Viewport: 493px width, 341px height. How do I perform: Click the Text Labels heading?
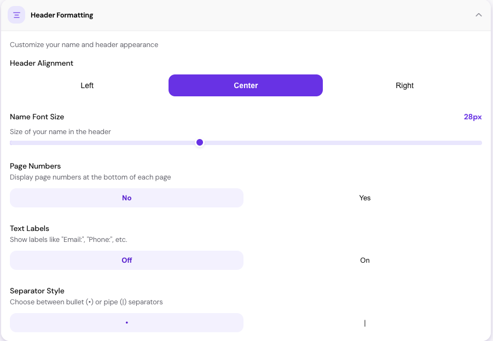click(x=29, y=228)
